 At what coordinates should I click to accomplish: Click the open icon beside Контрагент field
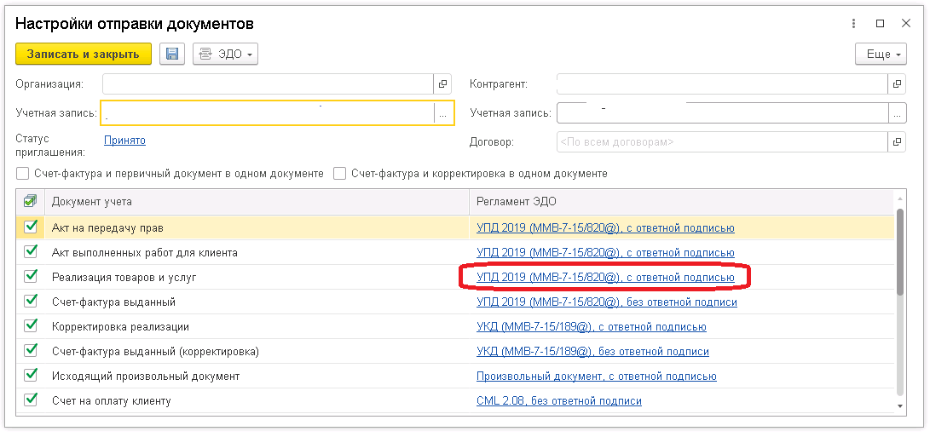pos(897,84)
